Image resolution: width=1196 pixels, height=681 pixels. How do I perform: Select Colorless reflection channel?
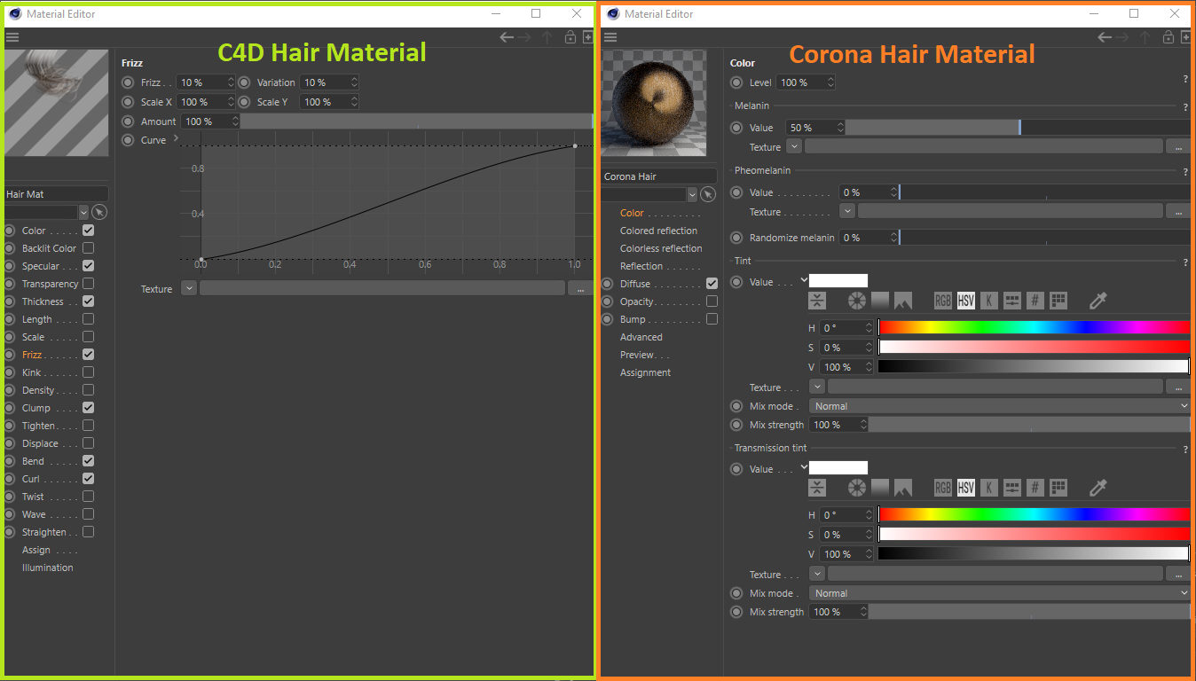tap(661, 248)
